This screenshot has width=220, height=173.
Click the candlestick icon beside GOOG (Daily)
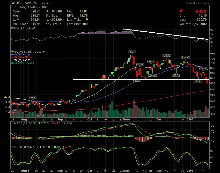(12, 52)
